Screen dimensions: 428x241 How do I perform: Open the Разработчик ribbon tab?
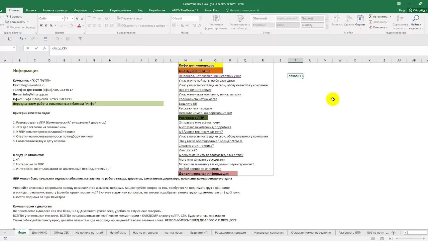coord(157,10)
